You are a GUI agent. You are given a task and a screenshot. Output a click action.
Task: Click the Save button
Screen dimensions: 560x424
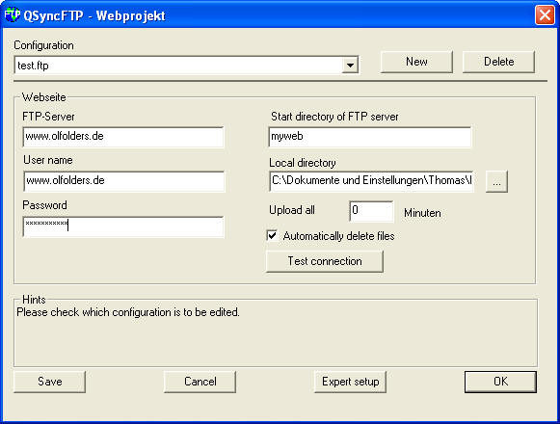click(x=50, y=382)
